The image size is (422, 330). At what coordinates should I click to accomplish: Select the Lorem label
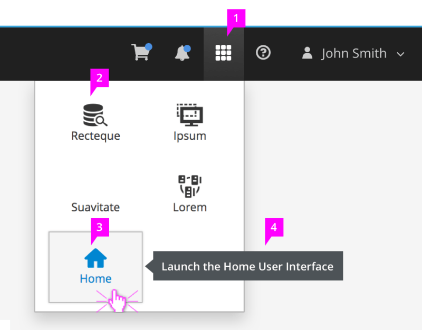pos(190,207)
